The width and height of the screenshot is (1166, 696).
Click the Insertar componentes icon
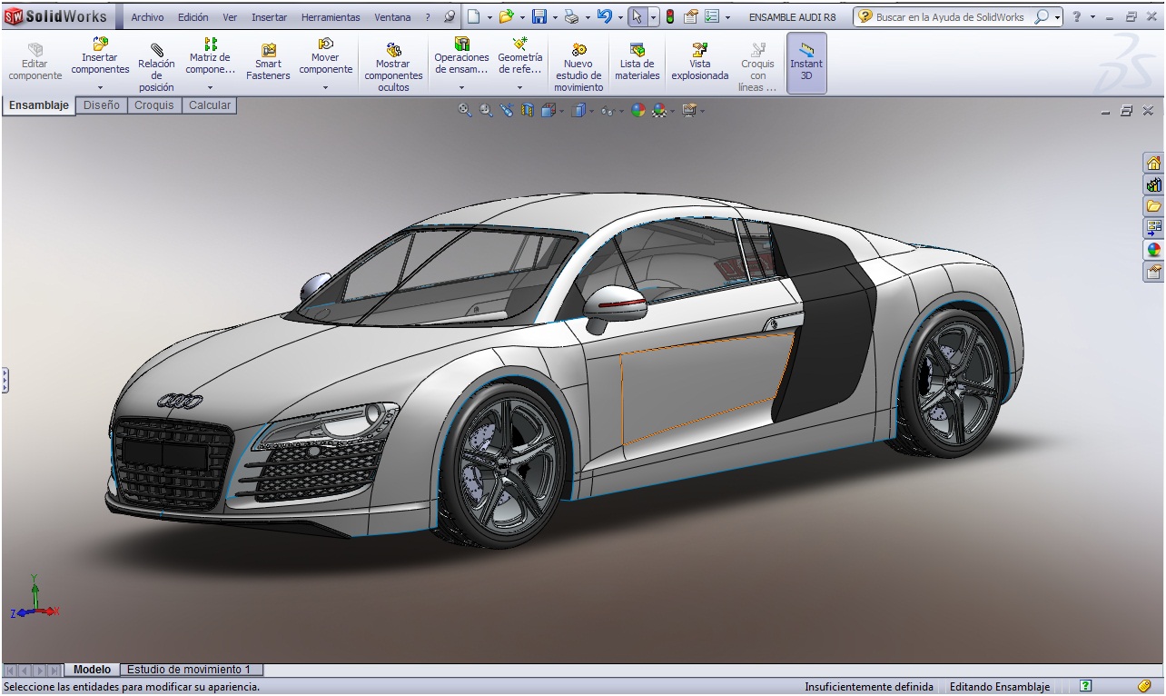tap(101, 44)
